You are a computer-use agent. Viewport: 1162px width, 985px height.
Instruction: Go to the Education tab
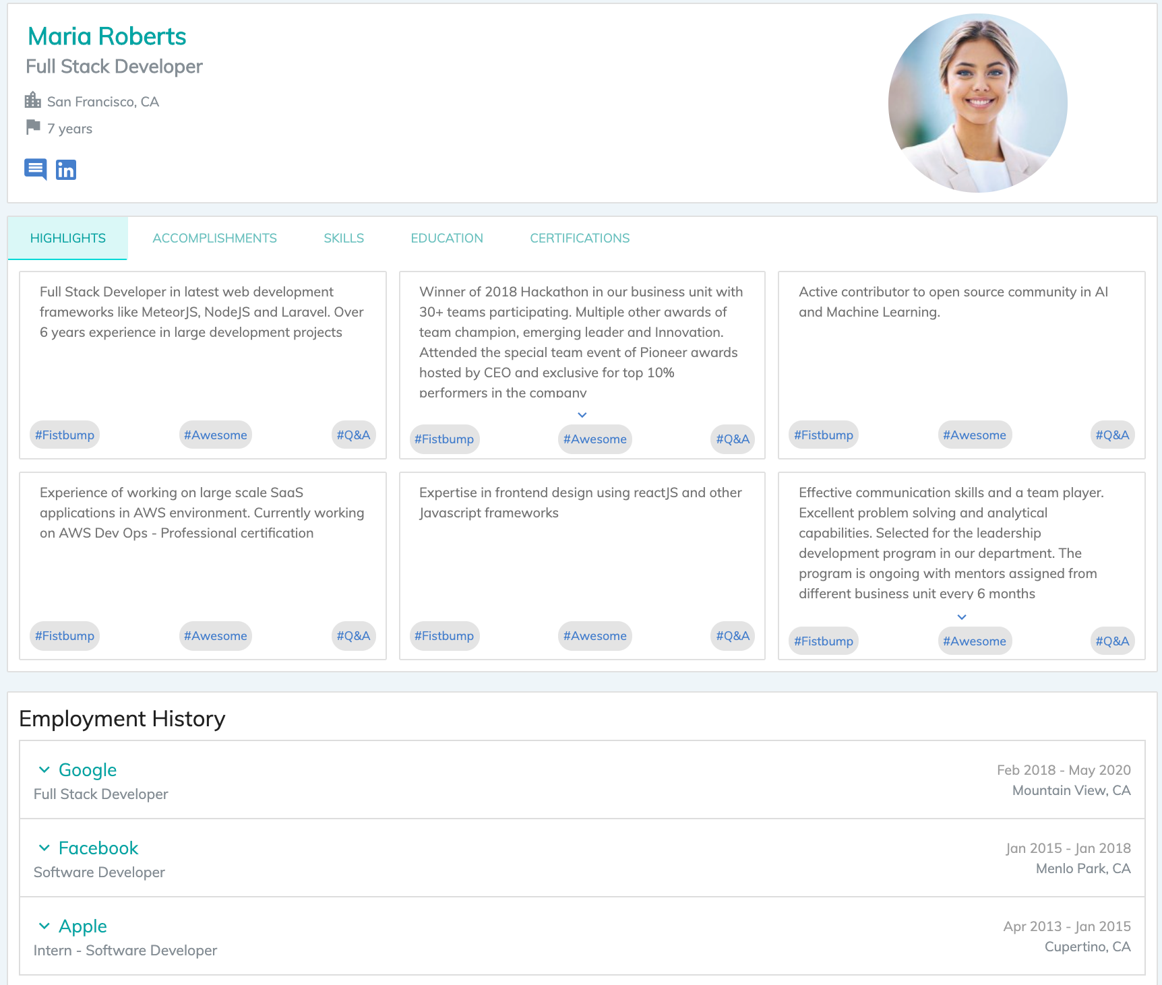[x=447, y=238]
